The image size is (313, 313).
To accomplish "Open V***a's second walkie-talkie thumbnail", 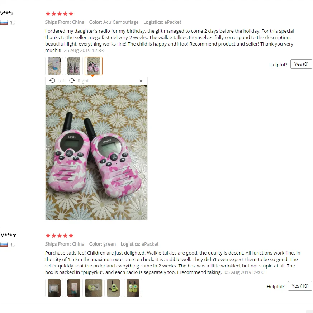I will [x=74, y=66].
